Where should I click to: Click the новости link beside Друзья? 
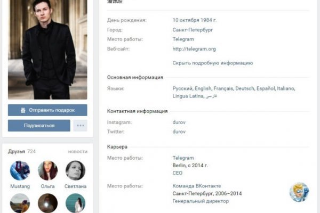click(x=78, y=152)
